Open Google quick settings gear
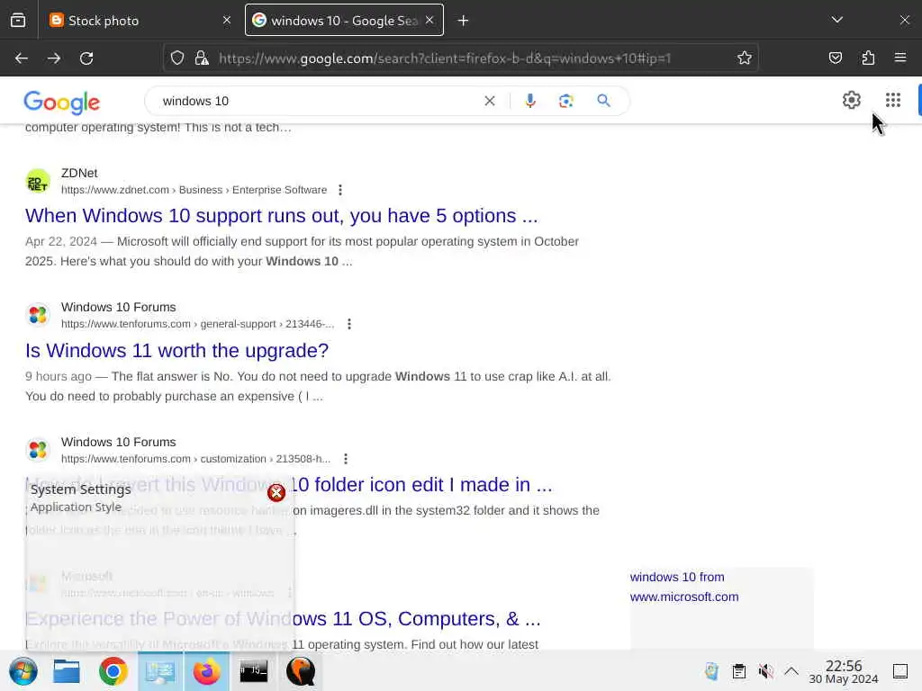 click(852, 100)
